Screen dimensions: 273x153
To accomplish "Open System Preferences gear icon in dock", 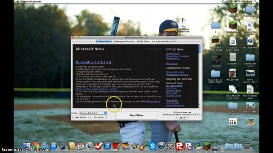I will click(170, 146).
